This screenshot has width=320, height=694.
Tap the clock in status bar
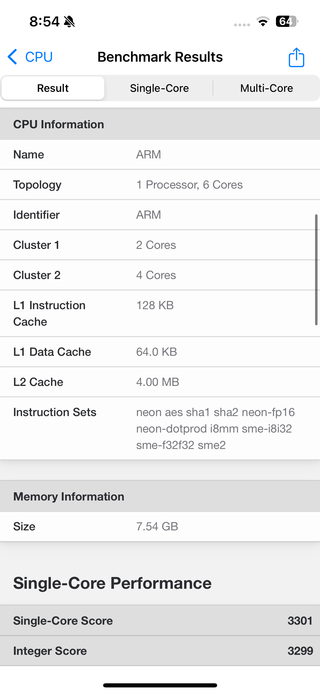point(44,21)
